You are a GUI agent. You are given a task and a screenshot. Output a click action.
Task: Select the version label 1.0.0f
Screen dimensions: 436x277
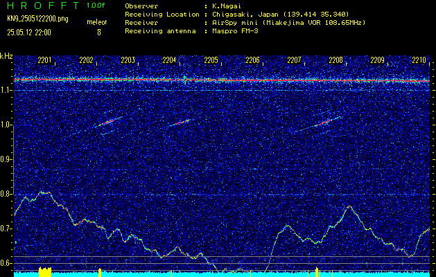click(96, 6)
